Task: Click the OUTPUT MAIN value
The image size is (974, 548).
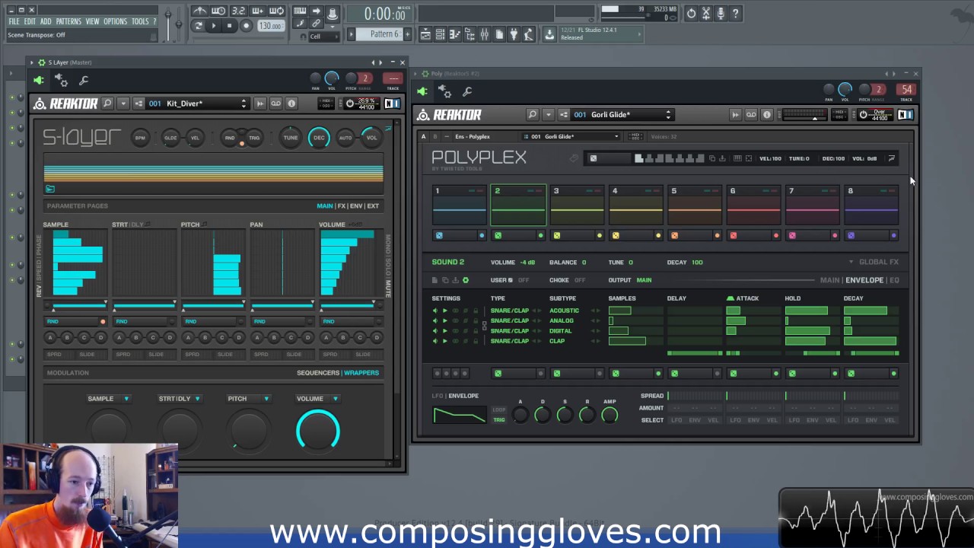Action: 644,280
